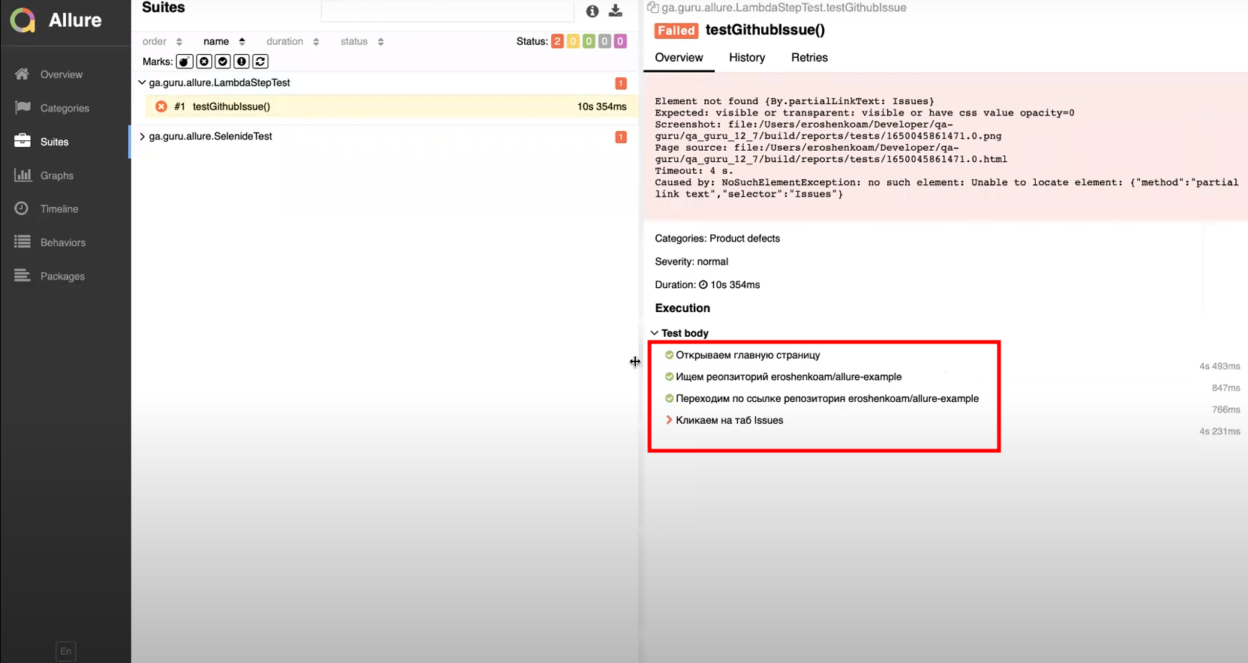This screenshot has height=663, width=1248.
Task: Click step 'Переходим по ссылке репозитория'
Action: coord(827,398)
